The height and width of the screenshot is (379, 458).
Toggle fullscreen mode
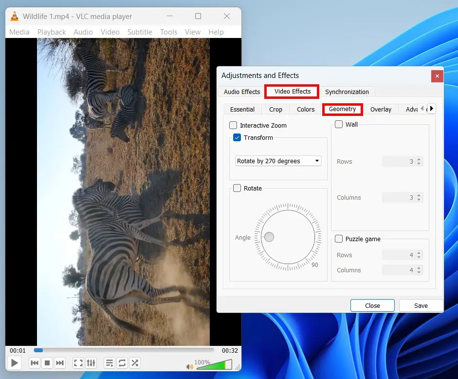coord(78,363)
